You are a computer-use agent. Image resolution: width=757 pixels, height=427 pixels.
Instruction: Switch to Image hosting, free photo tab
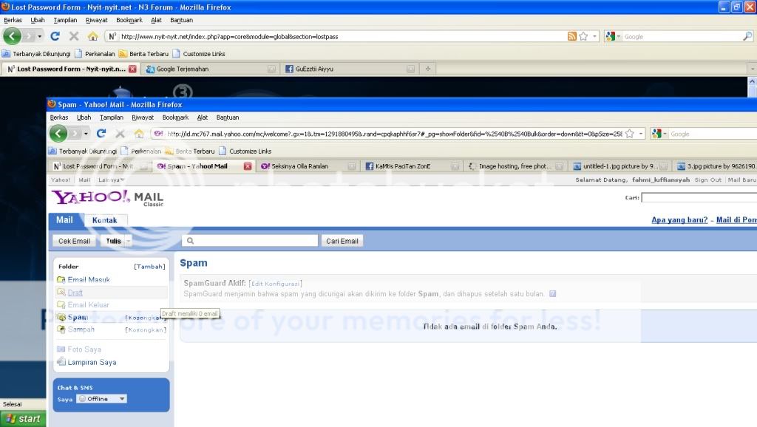click(515, 166)
